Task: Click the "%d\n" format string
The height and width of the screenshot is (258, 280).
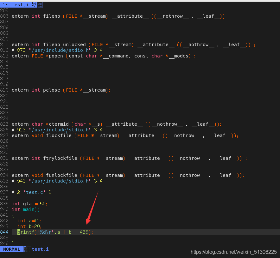Action: point(46,232)
